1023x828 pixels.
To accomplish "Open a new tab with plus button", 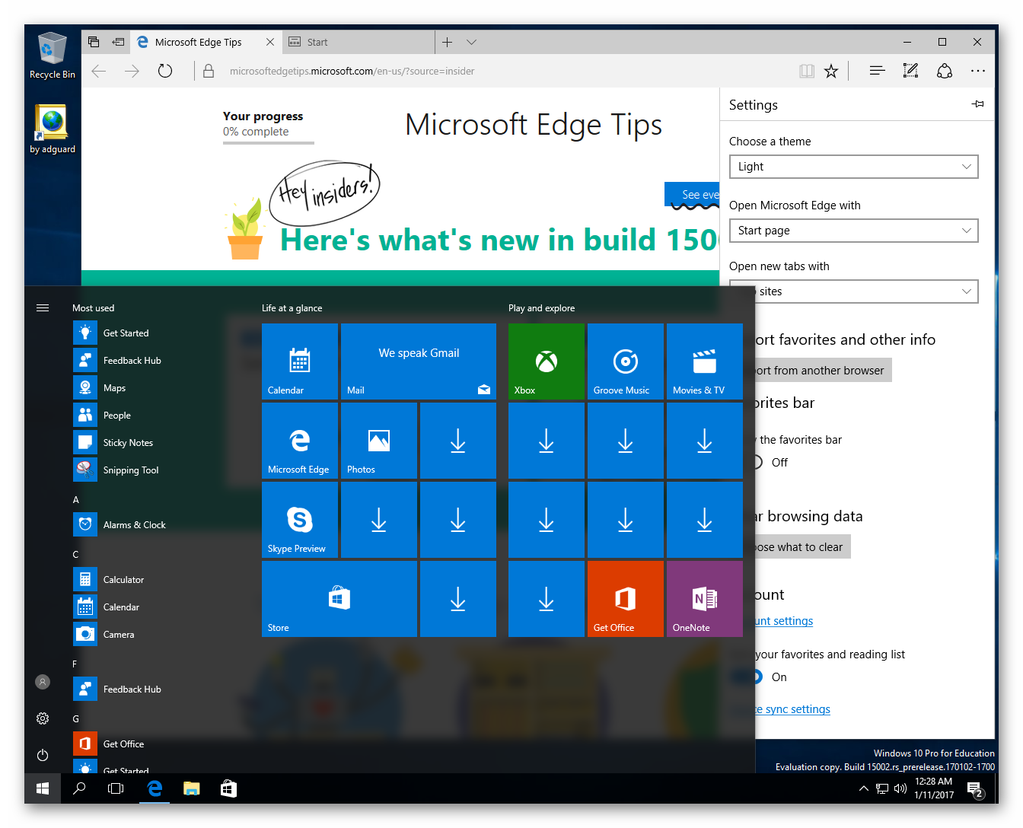I will (448, 42).
